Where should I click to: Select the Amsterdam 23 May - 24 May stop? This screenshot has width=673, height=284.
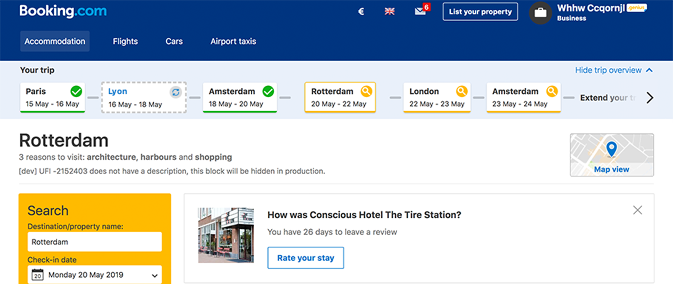(524, 97)
